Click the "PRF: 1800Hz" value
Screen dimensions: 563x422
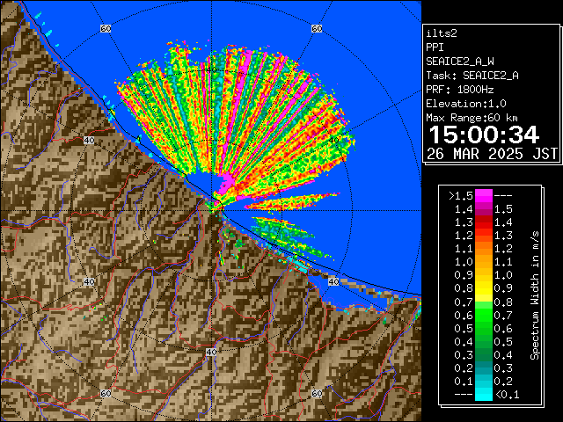[x=459, y=90]
